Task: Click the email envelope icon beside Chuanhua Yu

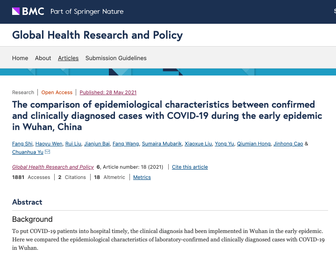Action: tap(47, 152)
